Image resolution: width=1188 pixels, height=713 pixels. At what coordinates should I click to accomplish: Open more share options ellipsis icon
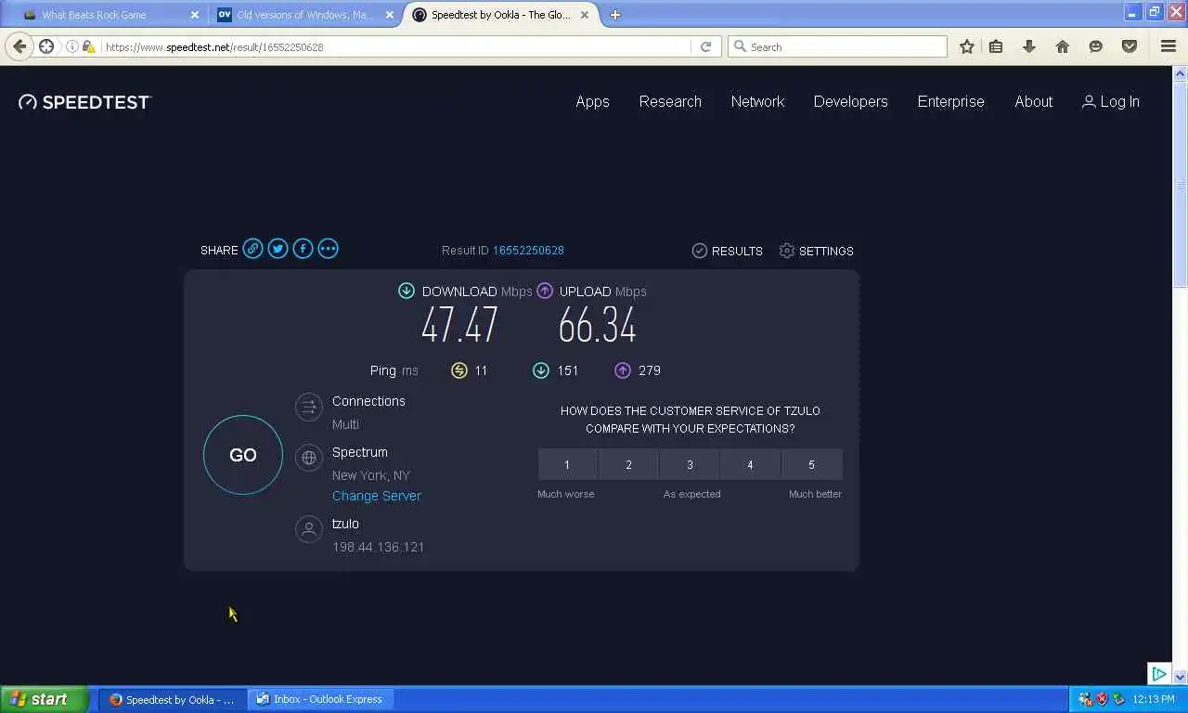click(x=328, y=249)
